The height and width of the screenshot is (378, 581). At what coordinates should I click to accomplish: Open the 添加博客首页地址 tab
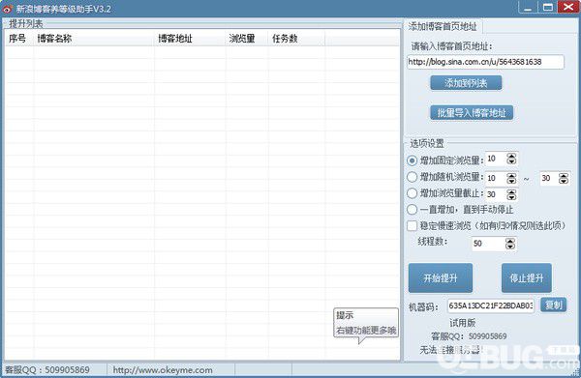[443, 26]
